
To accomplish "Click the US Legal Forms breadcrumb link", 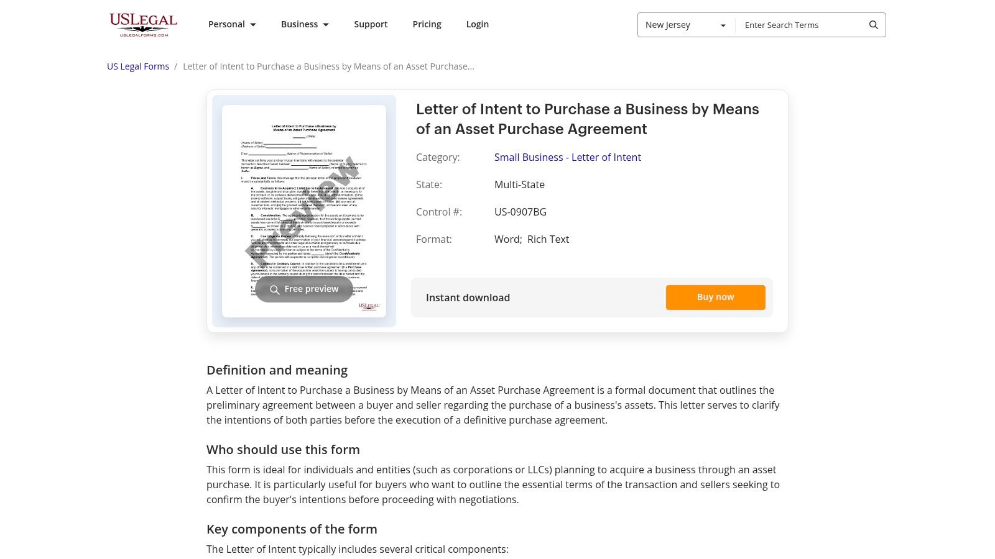I will 138,66.
